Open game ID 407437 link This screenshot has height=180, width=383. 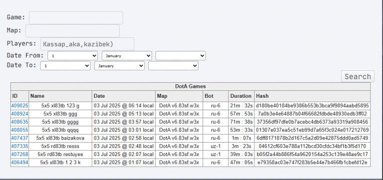[x=19, y=138]
